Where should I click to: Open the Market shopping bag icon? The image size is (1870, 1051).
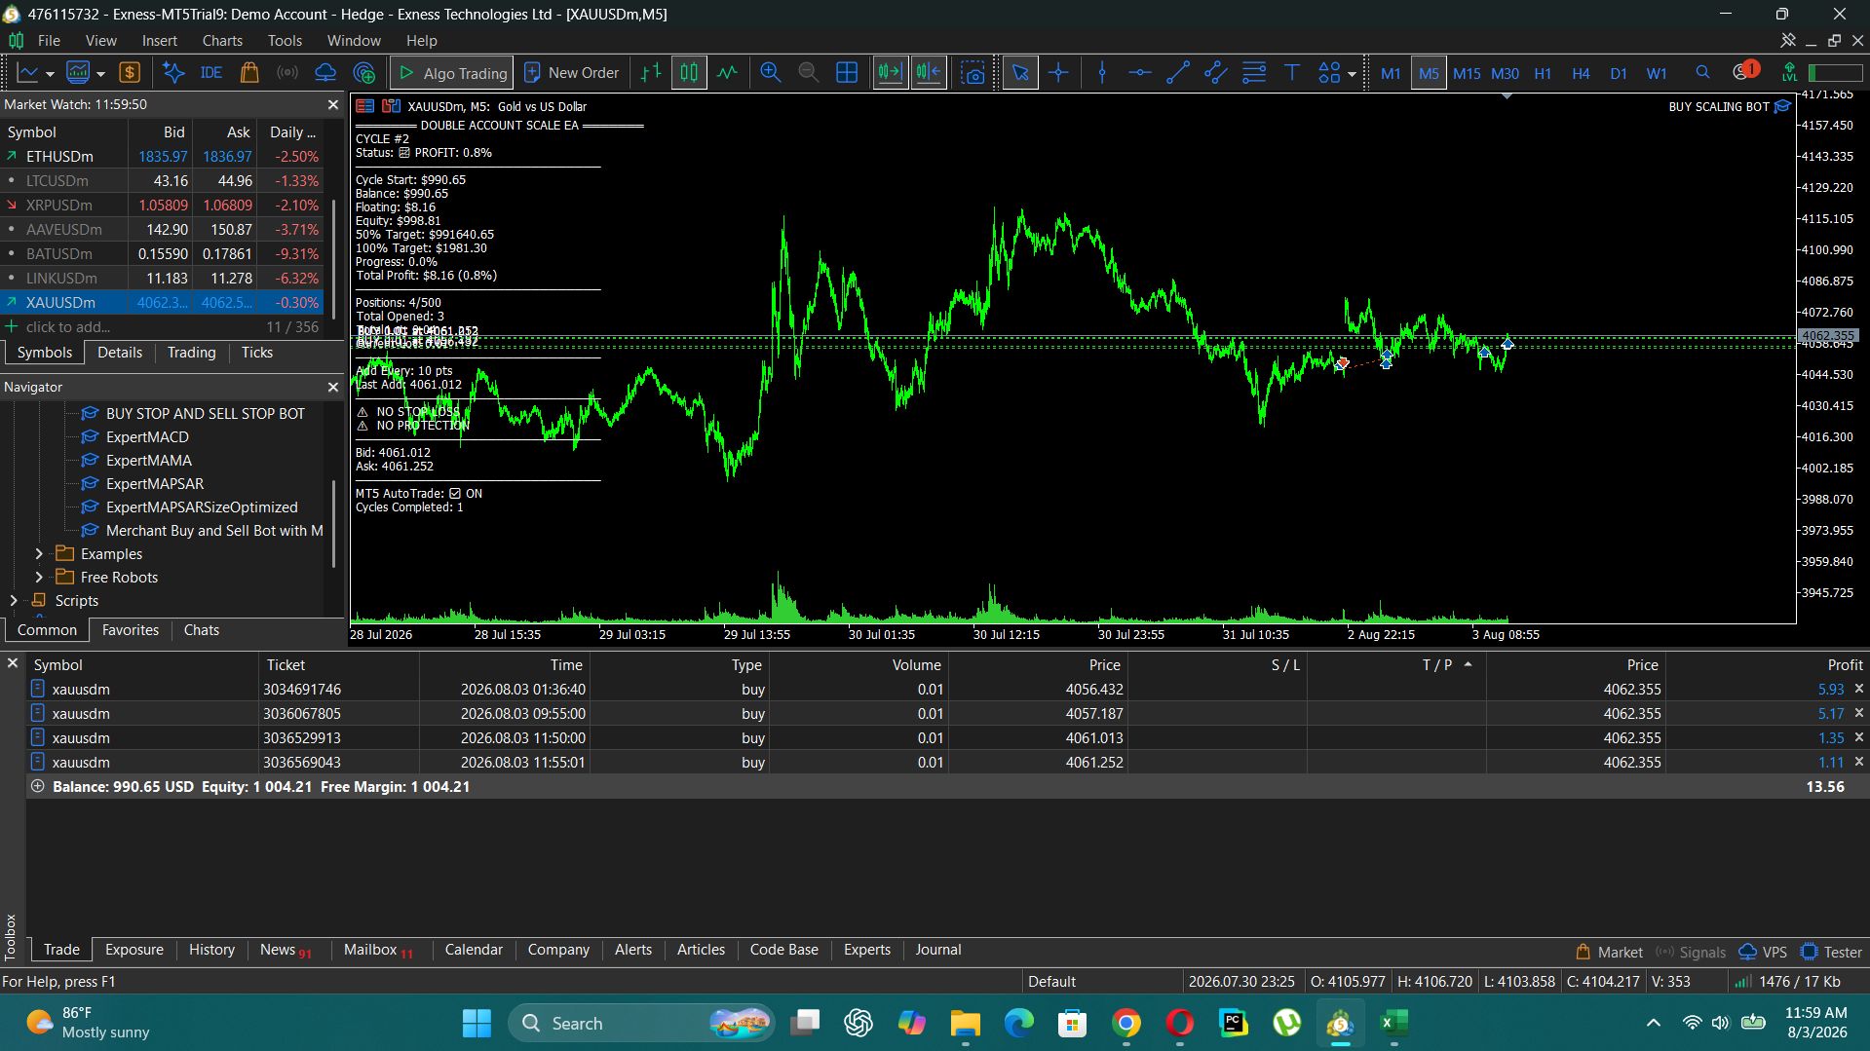[249, 73]
